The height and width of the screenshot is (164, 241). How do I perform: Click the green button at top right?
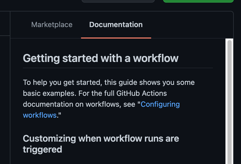(x=198, y=1)
